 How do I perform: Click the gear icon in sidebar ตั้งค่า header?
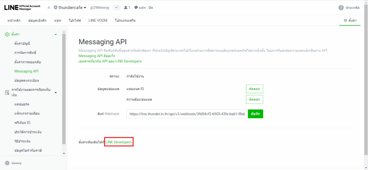[7, 35]
